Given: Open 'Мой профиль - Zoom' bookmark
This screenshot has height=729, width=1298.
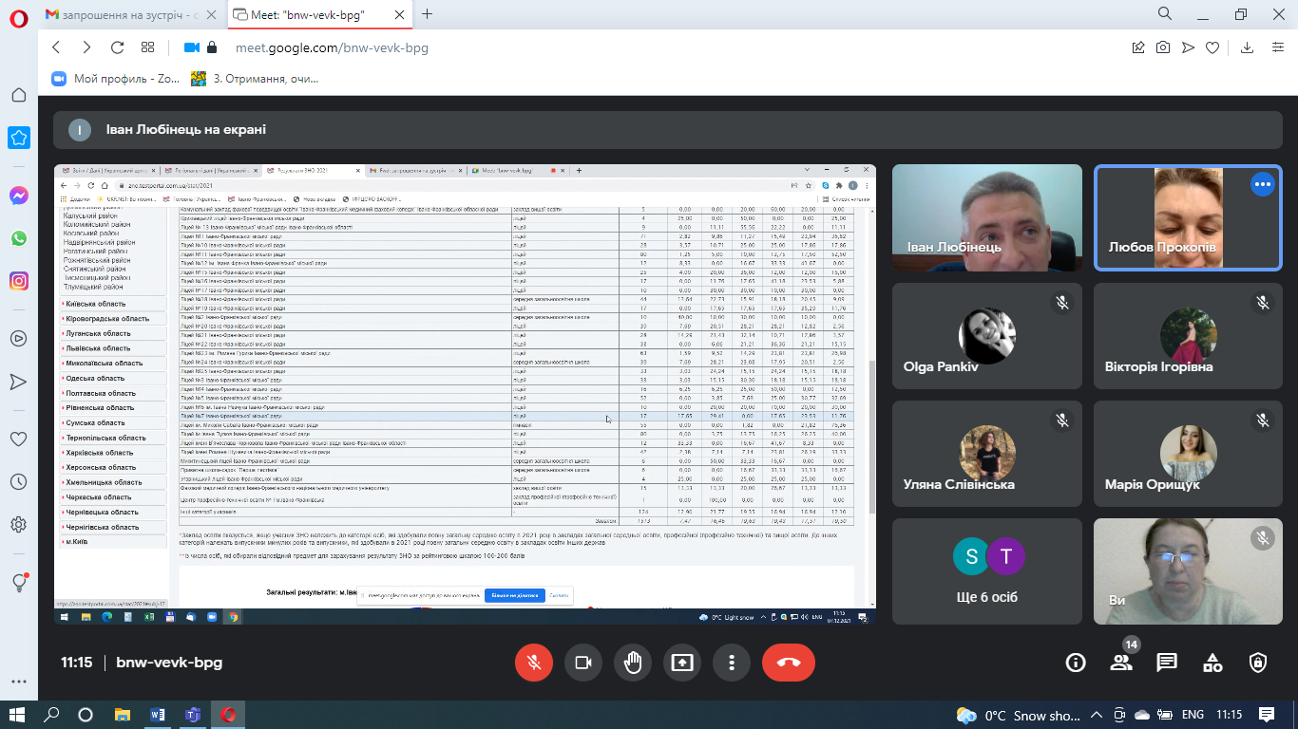Looking at the screenshot, I should [x=114, y=79].
